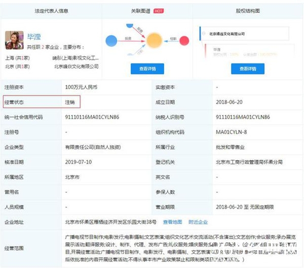This screenshot has width=304, height=268.
Task: Click the large blue node labeled 投资
Action: point(111,41)
